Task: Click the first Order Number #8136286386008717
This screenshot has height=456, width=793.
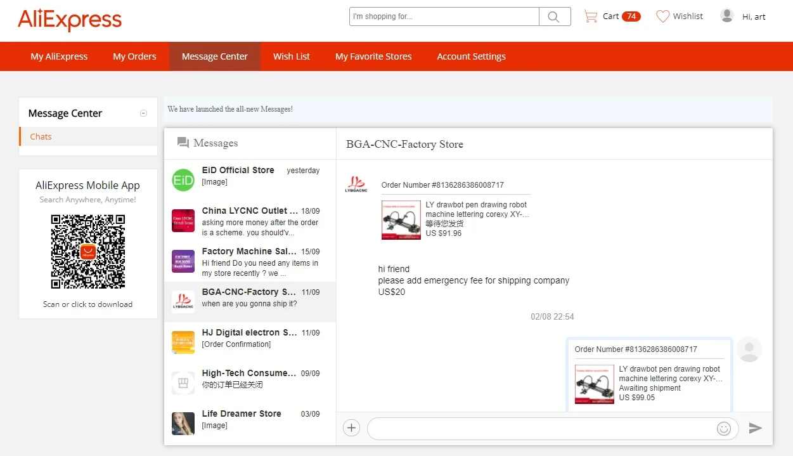Action: [x=442, y=185]
